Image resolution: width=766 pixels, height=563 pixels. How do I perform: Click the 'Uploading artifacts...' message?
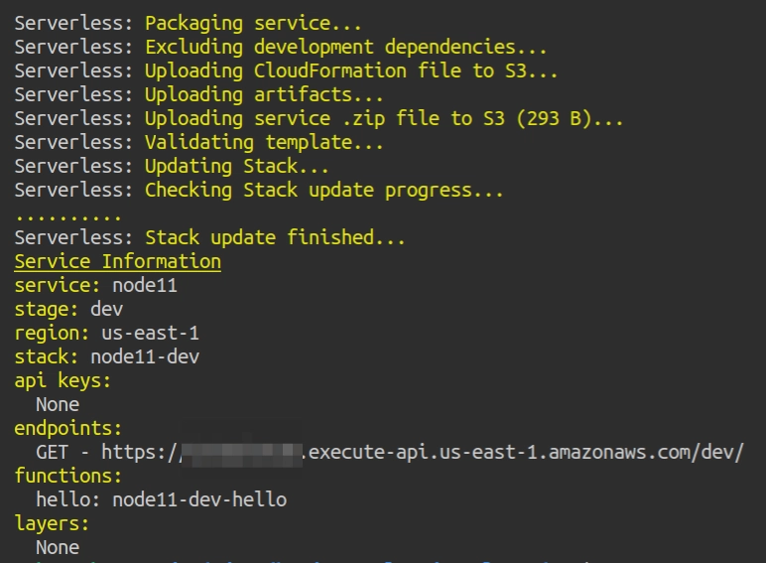(264, 94)
